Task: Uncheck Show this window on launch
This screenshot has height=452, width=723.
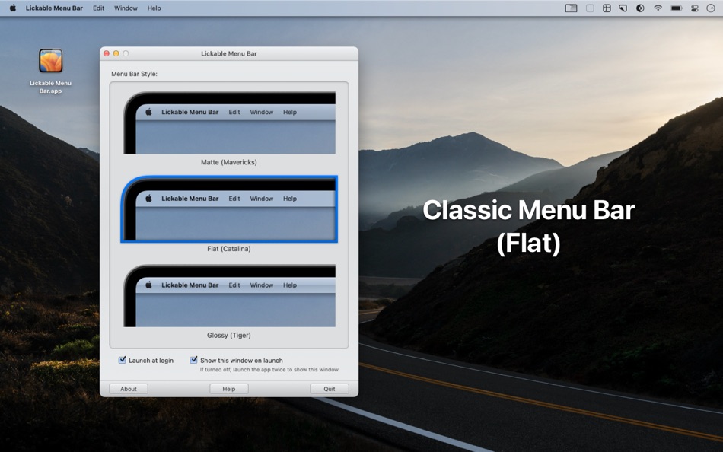Action: tap(193, 360)
